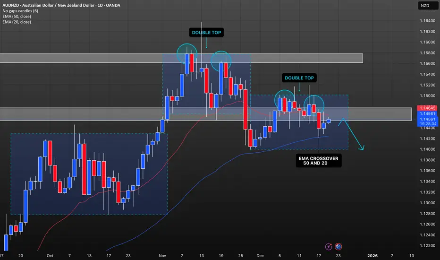Screen dimensions: 440x260
Task: Click the AUDNZD symbol title in the legend
Action: (61, 5)
